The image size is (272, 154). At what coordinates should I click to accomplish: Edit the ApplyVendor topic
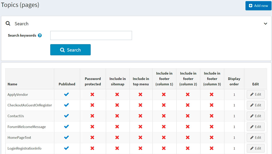tap(255, 94)
